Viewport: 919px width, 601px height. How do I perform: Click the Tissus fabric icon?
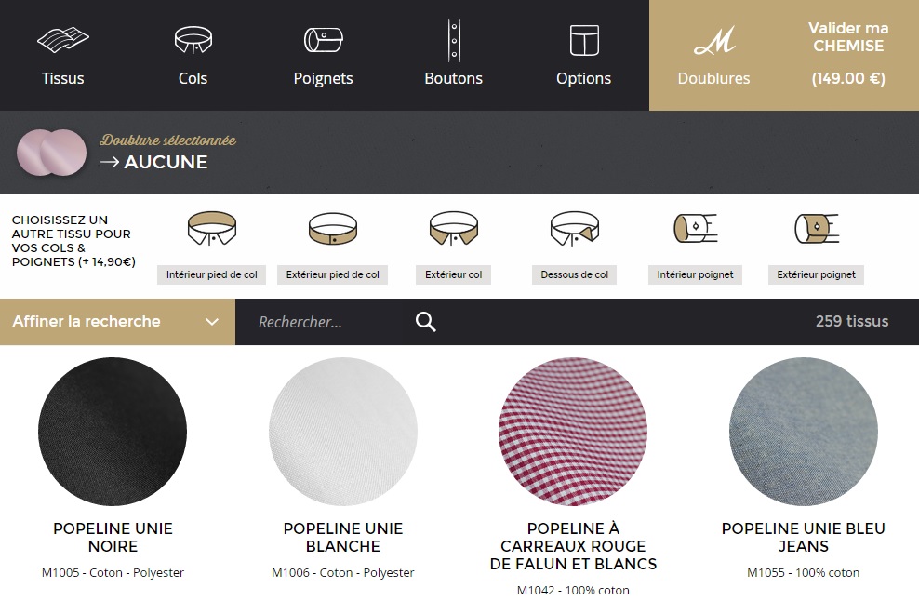62,41
